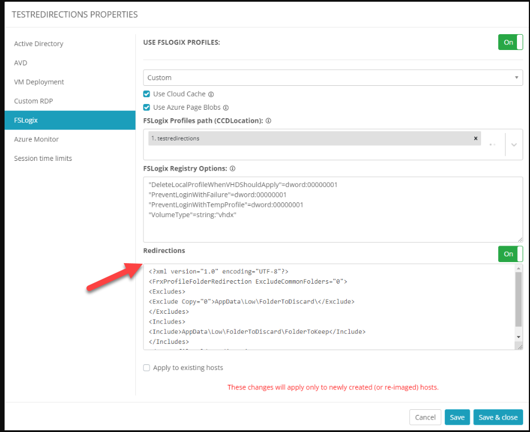Uncheck the Use Cloud Cache checkbox
Image resolution: width=530 pixels, height=432 pixels.
point(147,94)
